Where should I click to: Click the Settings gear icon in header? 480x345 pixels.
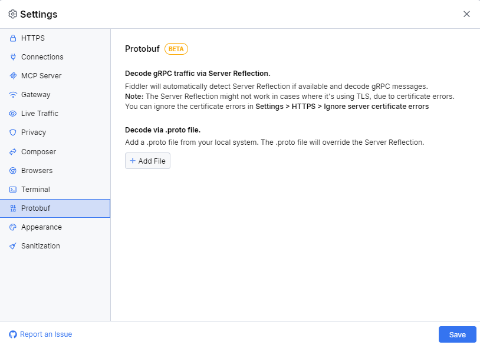[12, 14]
